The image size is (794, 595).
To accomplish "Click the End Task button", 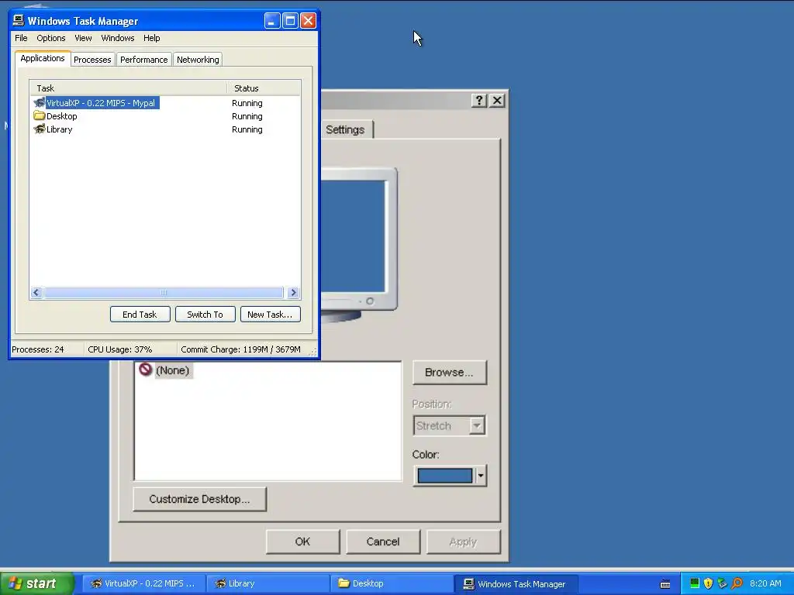I will point(140,315).
